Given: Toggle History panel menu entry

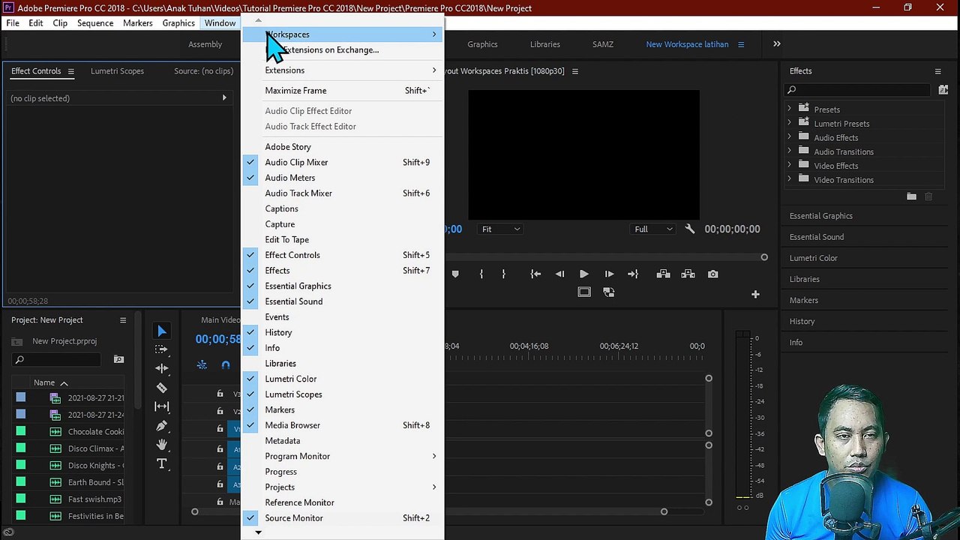Looking at the screenshot, I should pyautogui.click(x=343, y=332).
